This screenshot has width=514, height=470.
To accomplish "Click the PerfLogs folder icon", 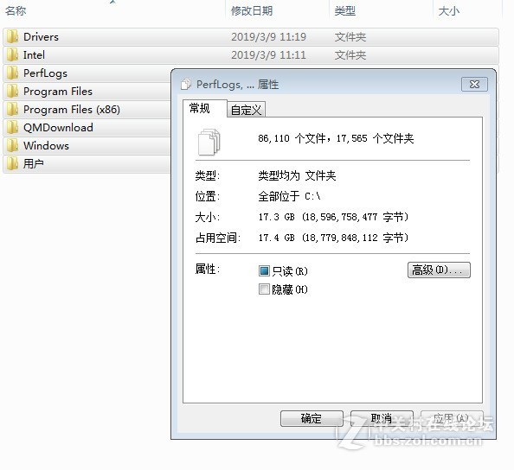I will coord(12,73).
